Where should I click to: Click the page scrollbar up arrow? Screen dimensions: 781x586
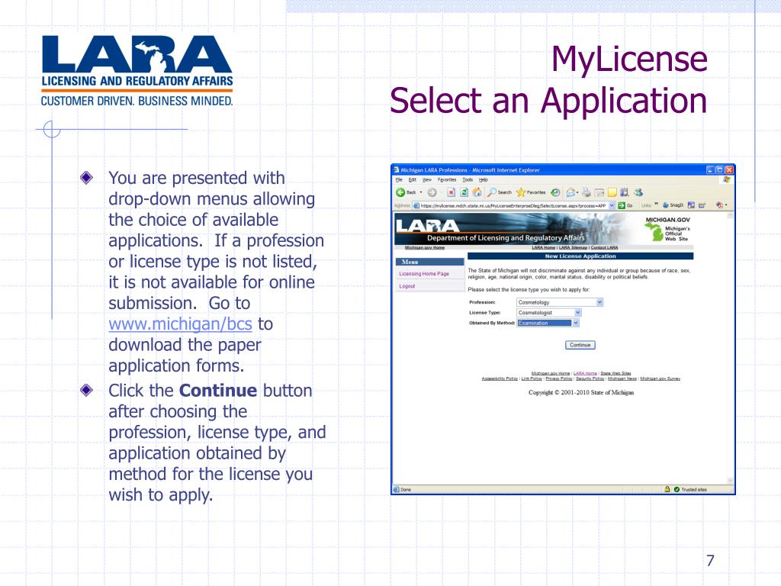click(730, 216)
